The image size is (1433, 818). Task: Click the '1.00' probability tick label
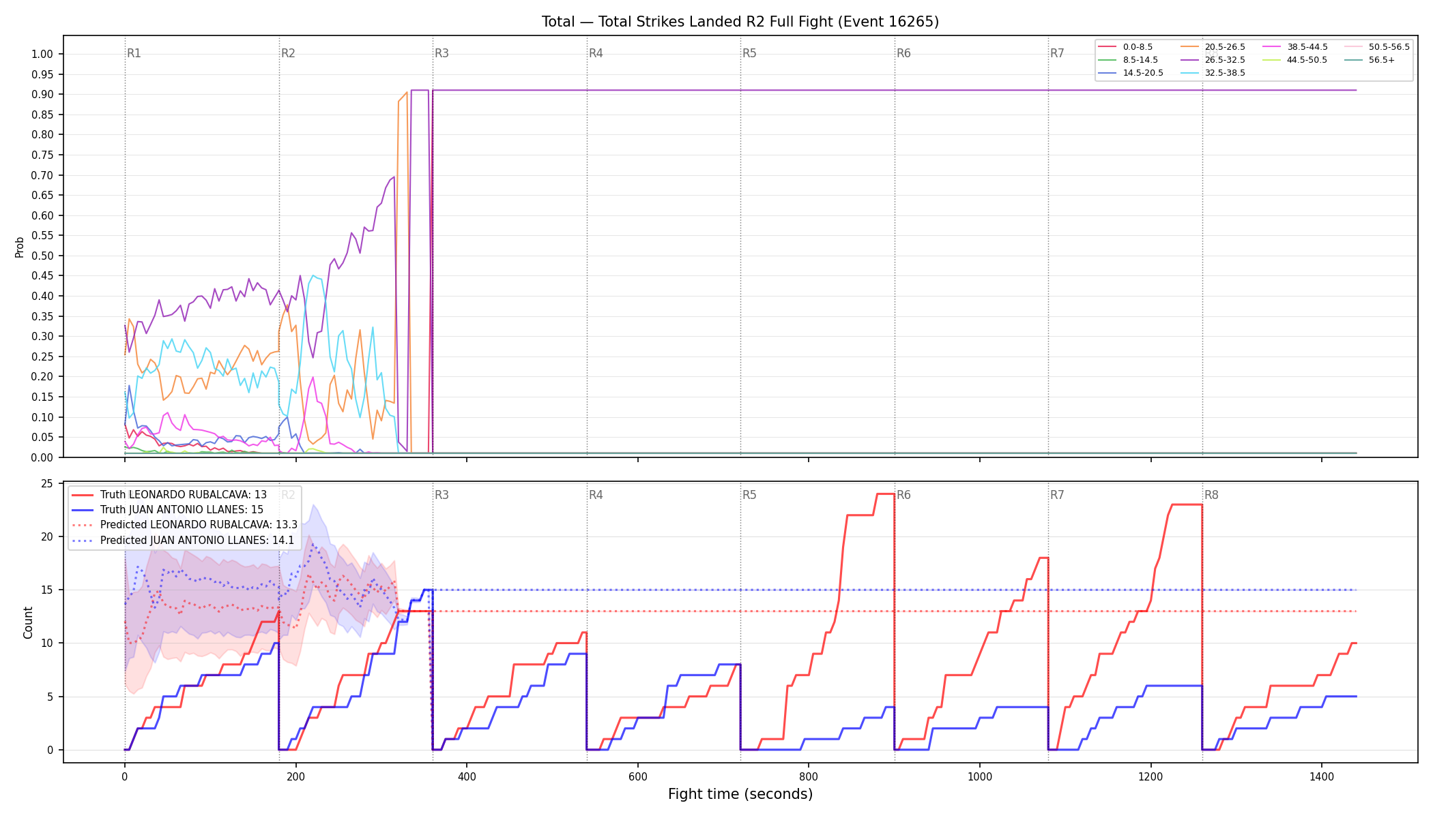[x=42, y=54]
